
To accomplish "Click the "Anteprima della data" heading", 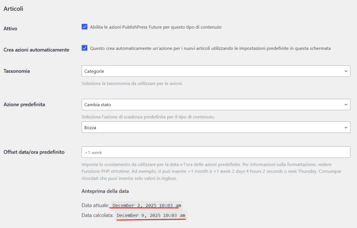I will tap(105, 191).
